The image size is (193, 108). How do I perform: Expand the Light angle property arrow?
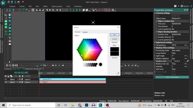pyautogui.click(x=155, y=56)
